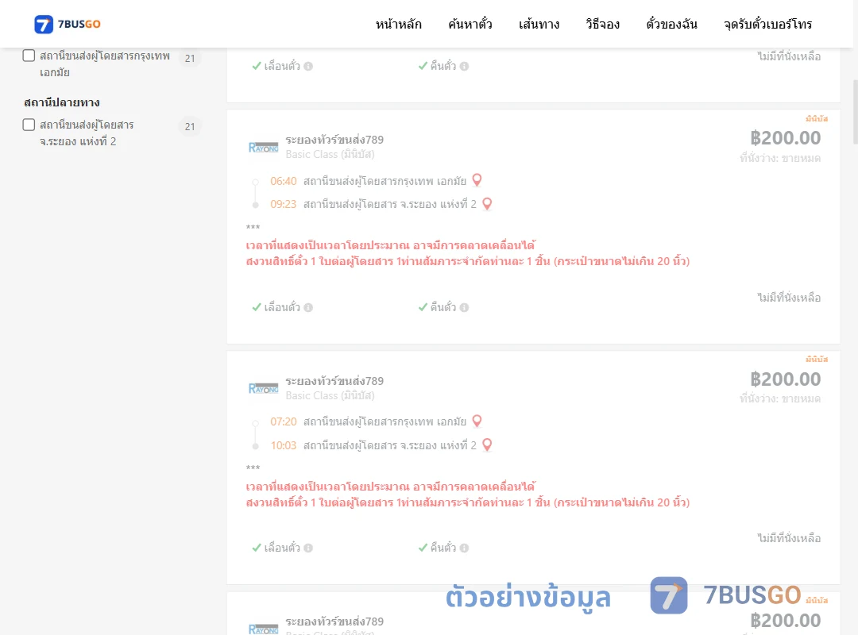Click มินิบัส tag above 07:20 card price
Image resolution: width=858 pixels, height=635 pixels.
click(x=817, y=360)
